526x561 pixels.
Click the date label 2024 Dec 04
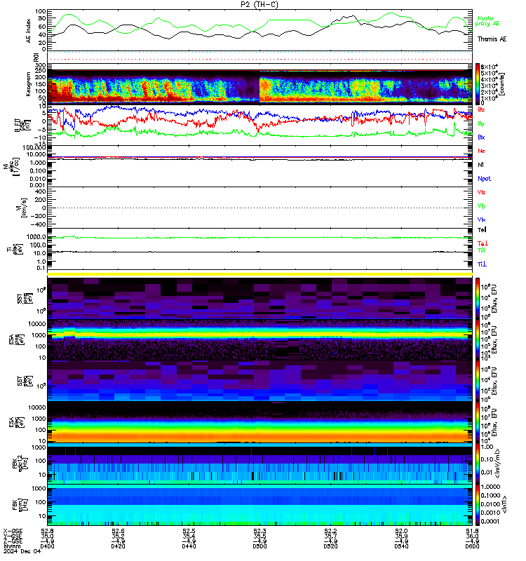click(22, 551)
